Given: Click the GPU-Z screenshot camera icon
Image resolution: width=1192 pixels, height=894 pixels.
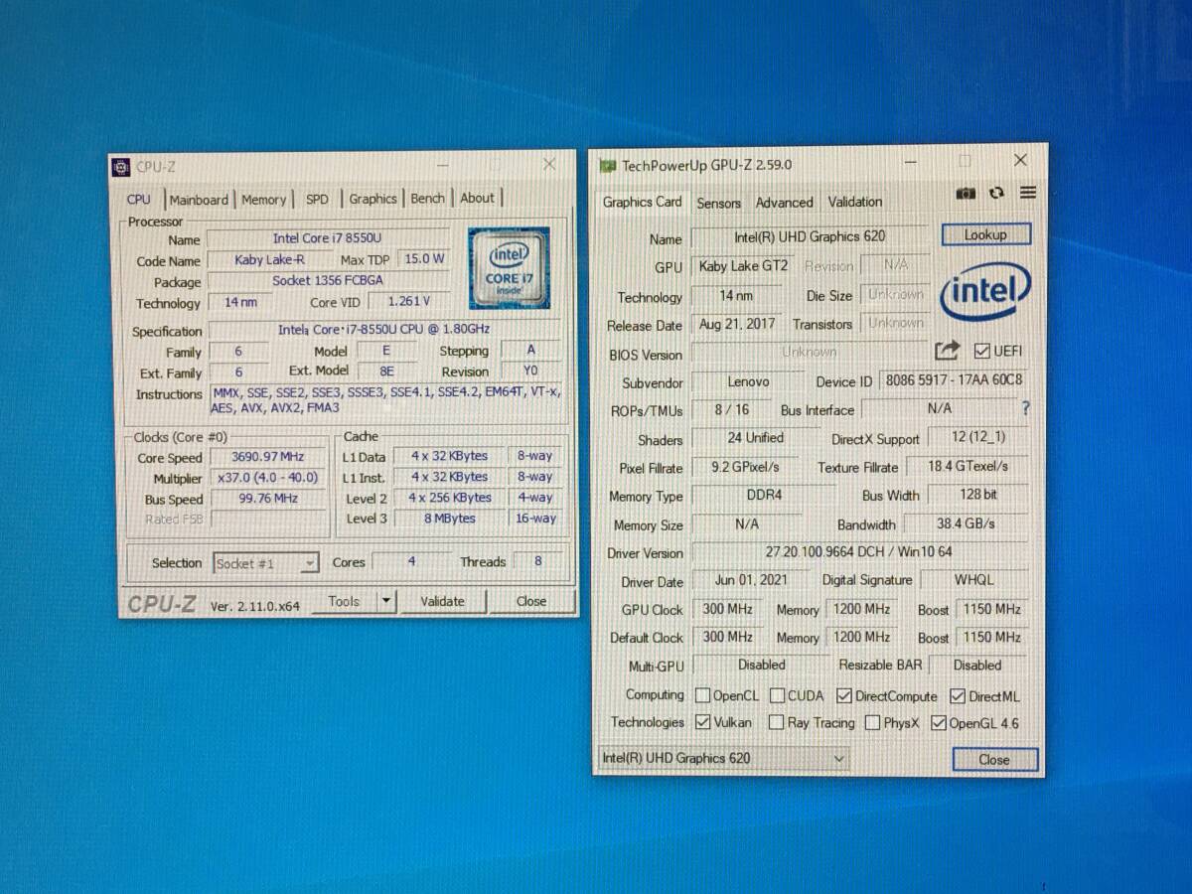Looking at the screenshot, I should 966,194.
